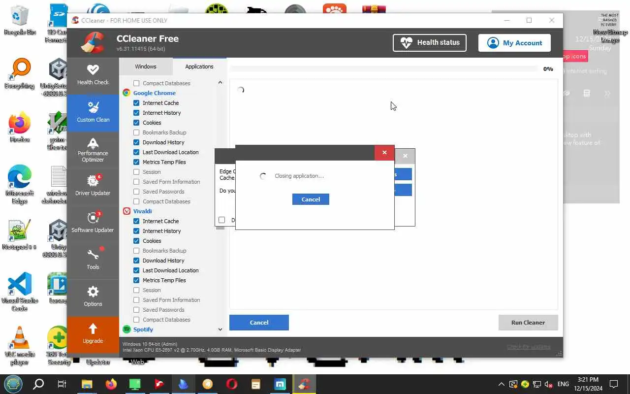The width and height of the screenshot is (630, 394).
Task: Open File Explorer from the taskbar
Action: [x=87, y=384]
